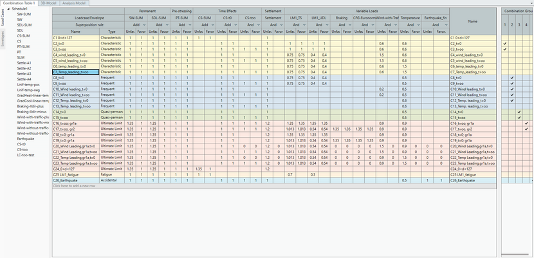Toggle group 2 checkbox for C8_t=0
534x258 pixels.
511,77
